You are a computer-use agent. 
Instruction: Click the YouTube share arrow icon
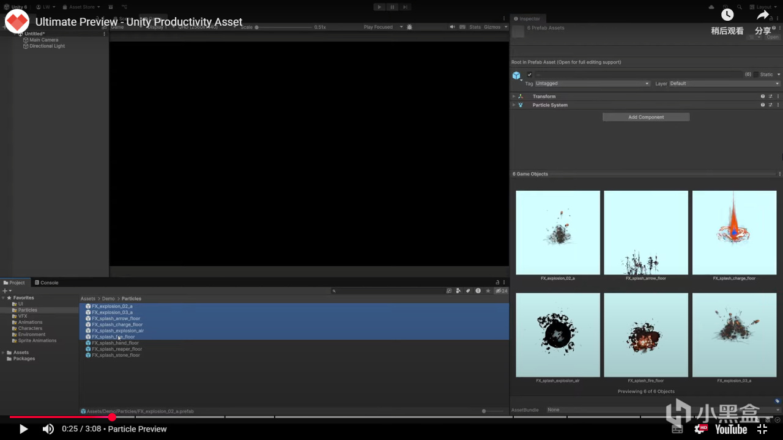(763, 15)
